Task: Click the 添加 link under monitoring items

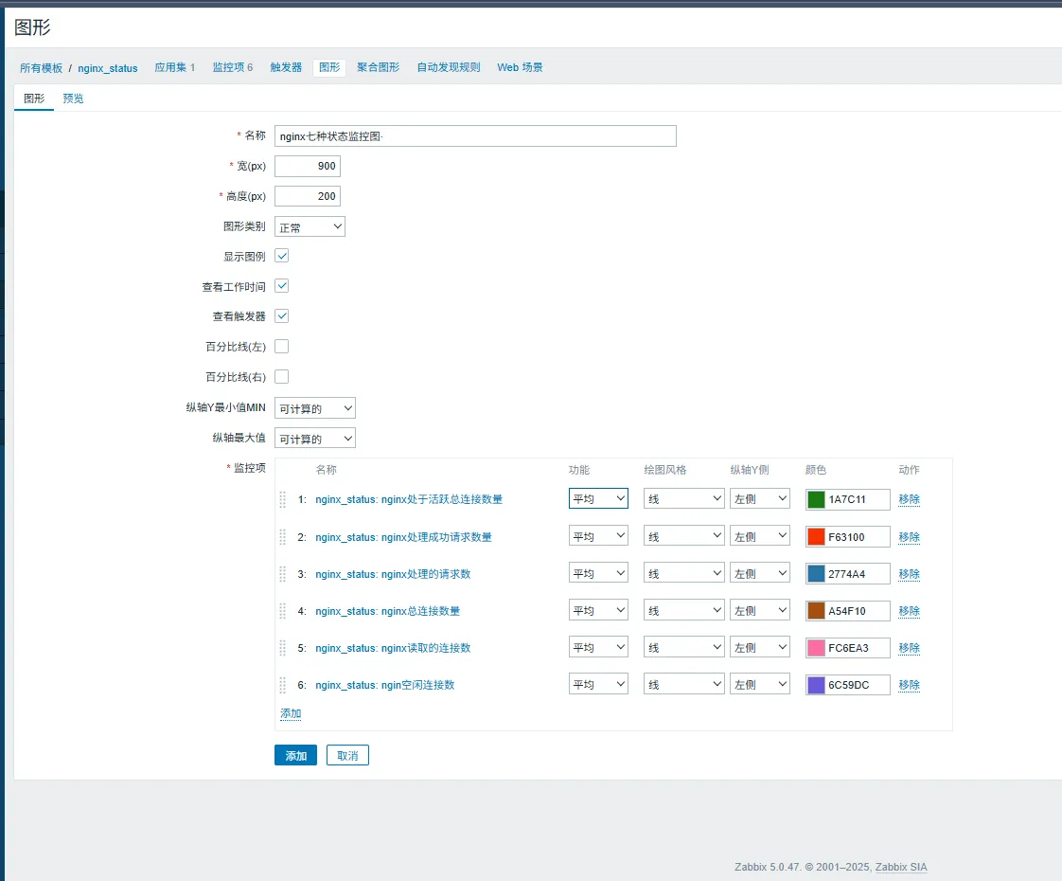Action: 291,713
